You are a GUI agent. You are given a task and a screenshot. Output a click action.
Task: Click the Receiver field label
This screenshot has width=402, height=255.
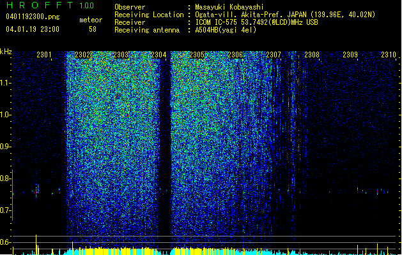(130, 22)
